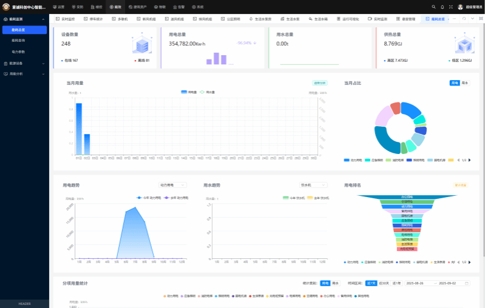Click next page arrow in 当月占比 legend

coord(468,160)
